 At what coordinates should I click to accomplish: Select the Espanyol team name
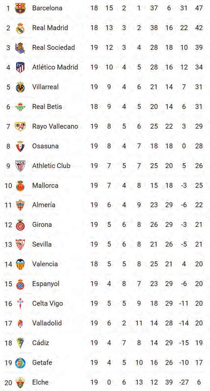pos(46,284)
